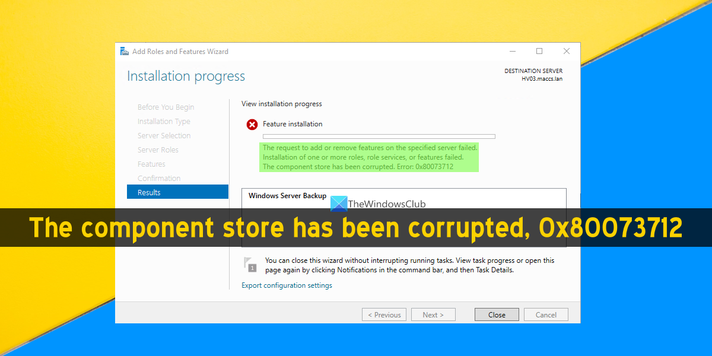Select the Server Selection step
The width and height of the screenshot is (712, 356).
(x=164, y=136)
